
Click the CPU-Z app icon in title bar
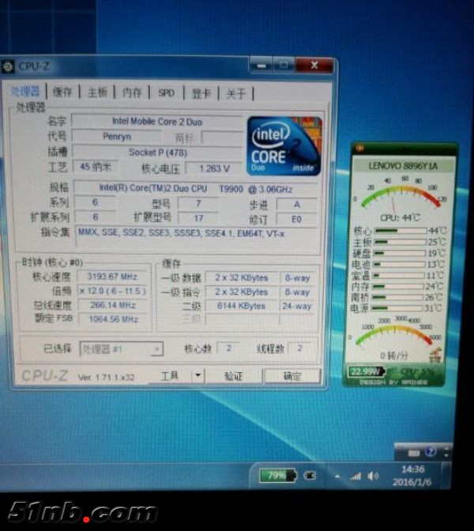click(x=7, y=68)
